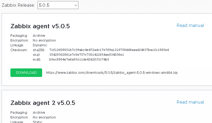This screenshot has height=123, width=212.
Task: Open Read manual for Zabbix agent 2
Action: tap(190, 102)
